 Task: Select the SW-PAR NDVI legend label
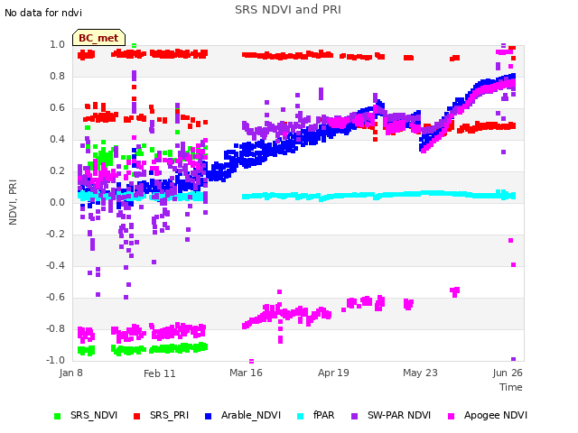pyautogui.click(x=399, y=415)
